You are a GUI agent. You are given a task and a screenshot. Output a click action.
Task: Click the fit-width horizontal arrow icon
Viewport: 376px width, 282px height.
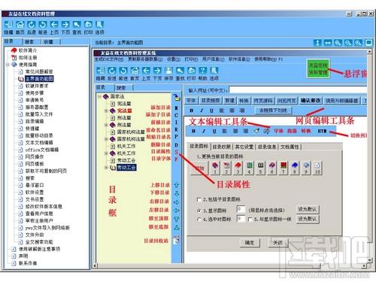328,43
